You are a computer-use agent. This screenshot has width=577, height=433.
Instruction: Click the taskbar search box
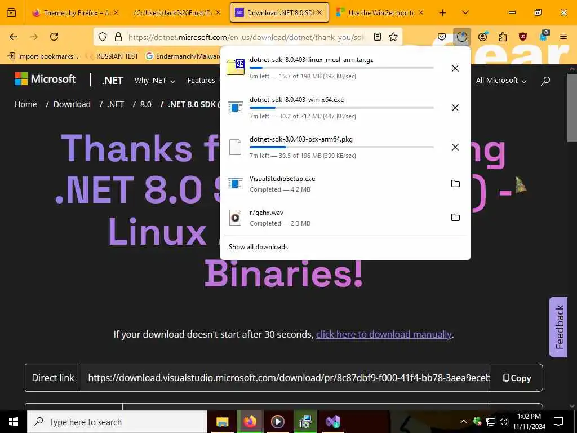coord(117,422)
